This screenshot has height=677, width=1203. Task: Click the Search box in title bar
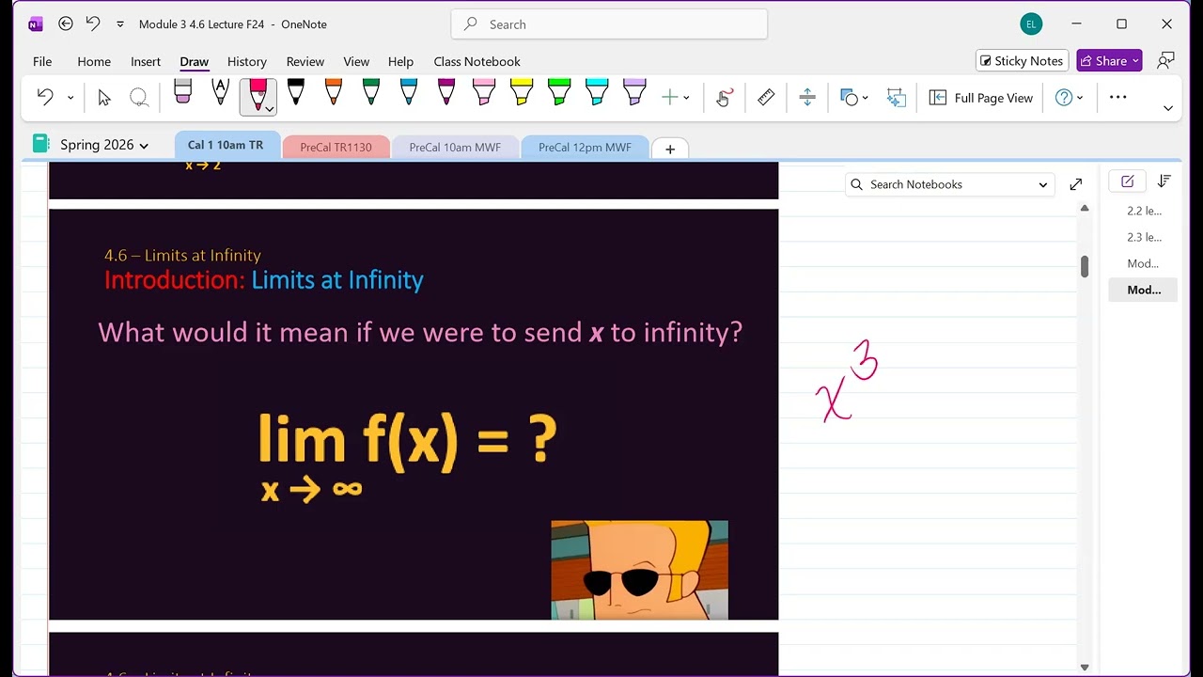pyautogui.click(x=609, y=24)
